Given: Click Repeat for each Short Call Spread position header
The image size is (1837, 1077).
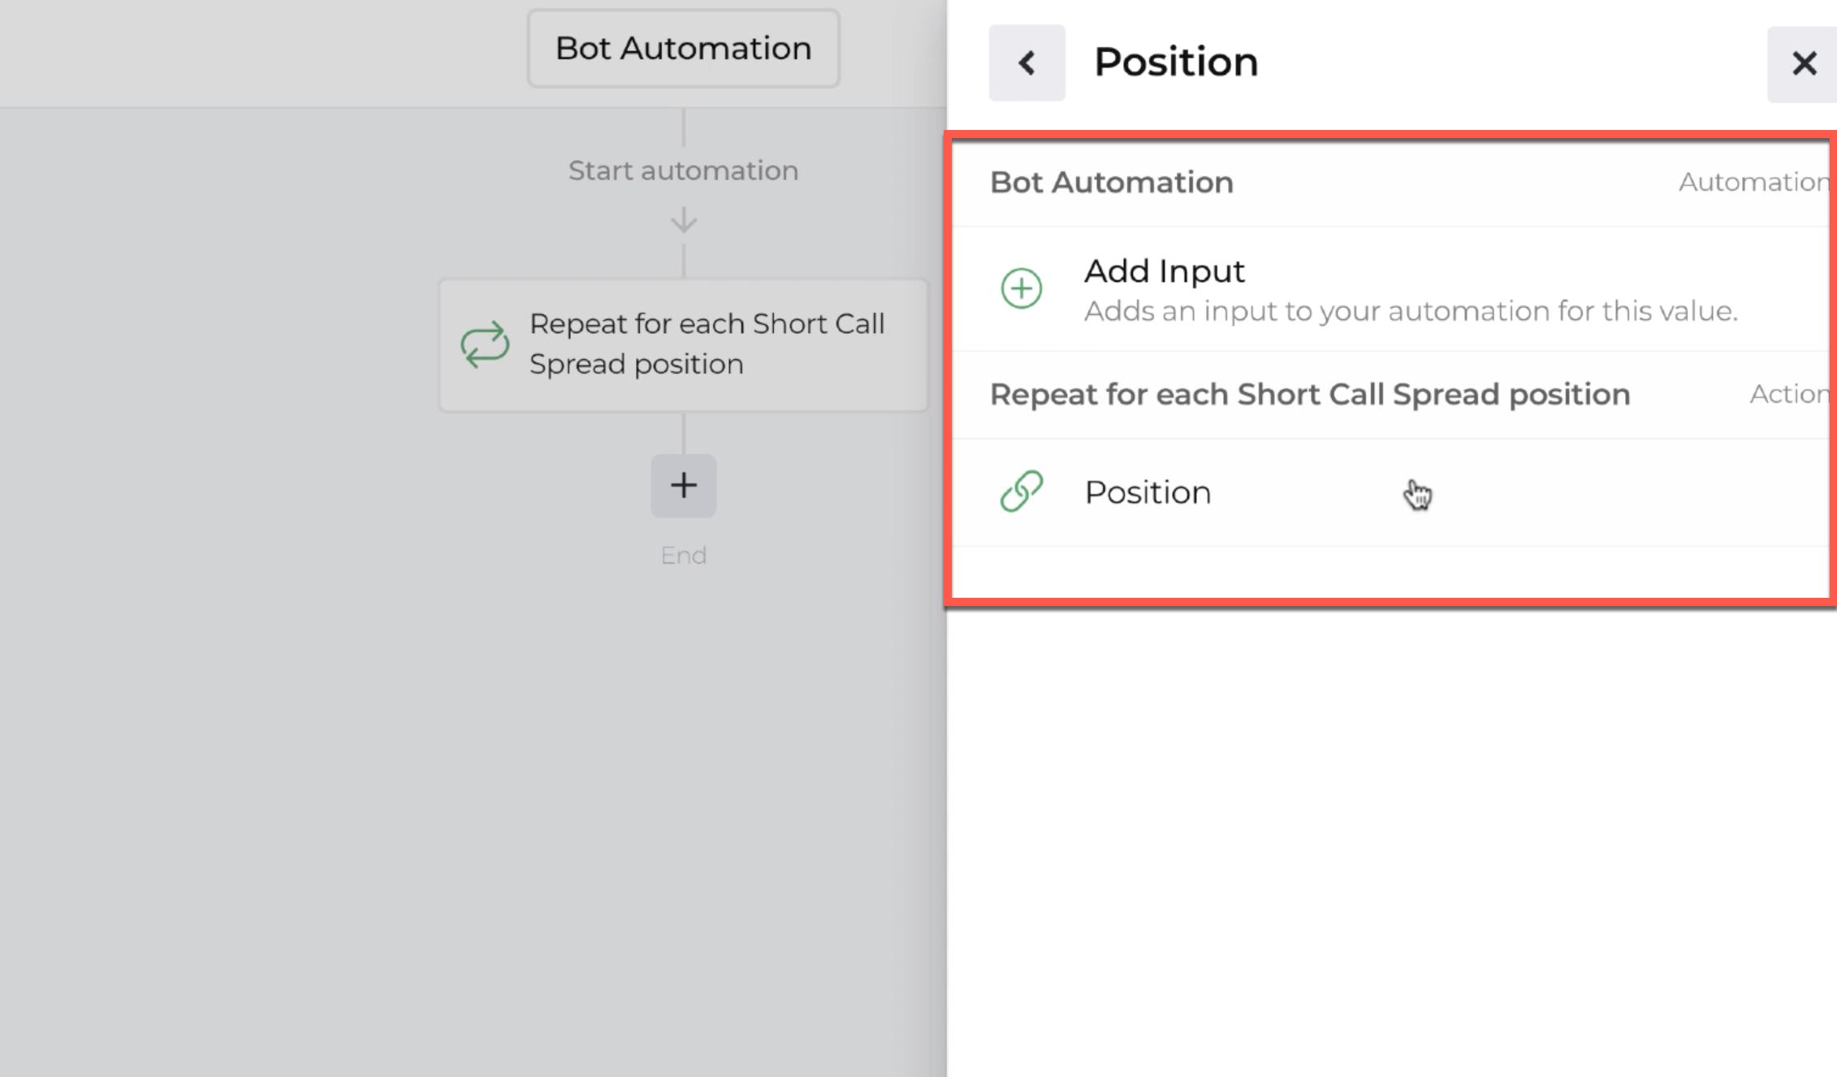Looking at the screenshot, I should point(1309,395).
